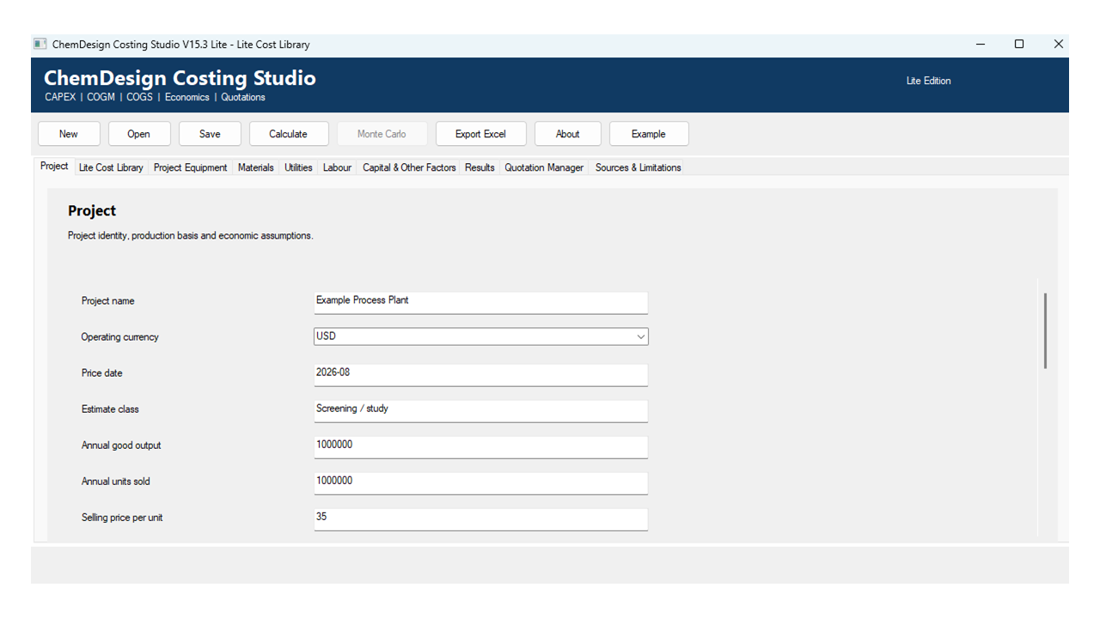Click the 'Project name' label
This screenshot has width=1100, height=618.
(x=108, y=301)
